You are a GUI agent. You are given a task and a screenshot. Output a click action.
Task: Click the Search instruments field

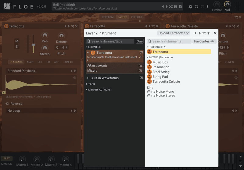point(169,41)
